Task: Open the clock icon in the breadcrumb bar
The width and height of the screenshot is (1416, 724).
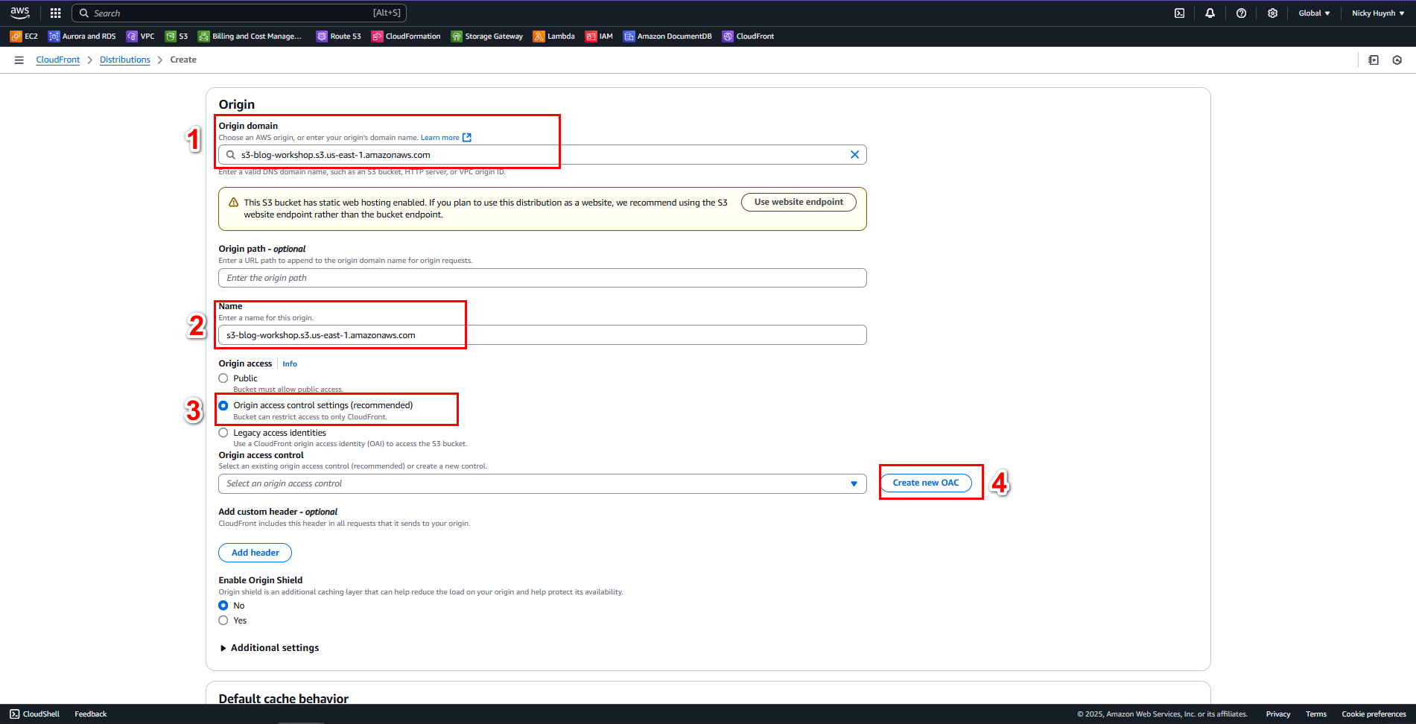Action: 1397,60
